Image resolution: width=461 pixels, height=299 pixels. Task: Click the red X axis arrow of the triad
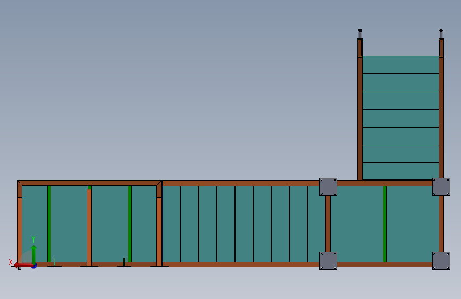(x=23, y=265)
